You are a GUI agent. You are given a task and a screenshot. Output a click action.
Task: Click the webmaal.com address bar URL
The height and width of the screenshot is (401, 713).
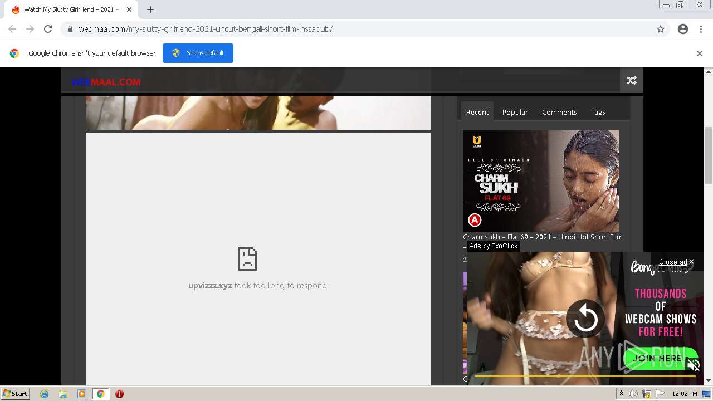pyautogui.click(x=206, y=29)
